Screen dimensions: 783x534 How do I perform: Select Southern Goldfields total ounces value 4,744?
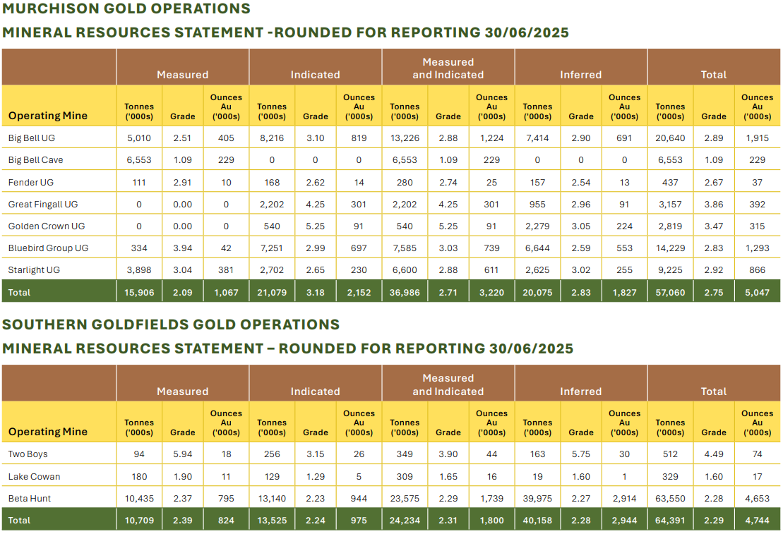[x=757, y=521]
